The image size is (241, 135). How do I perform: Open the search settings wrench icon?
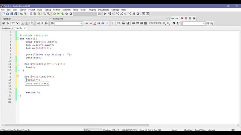[212, 23]
